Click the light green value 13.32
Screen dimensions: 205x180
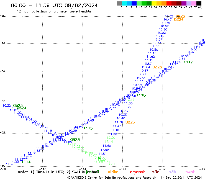click(x=76, y=146)
